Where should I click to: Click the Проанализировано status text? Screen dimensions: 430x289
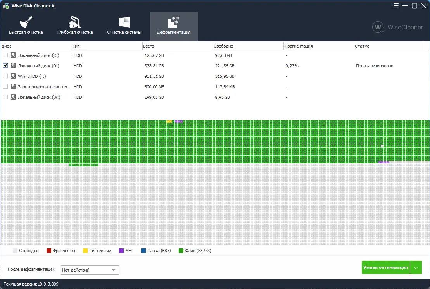pos(375,66)
